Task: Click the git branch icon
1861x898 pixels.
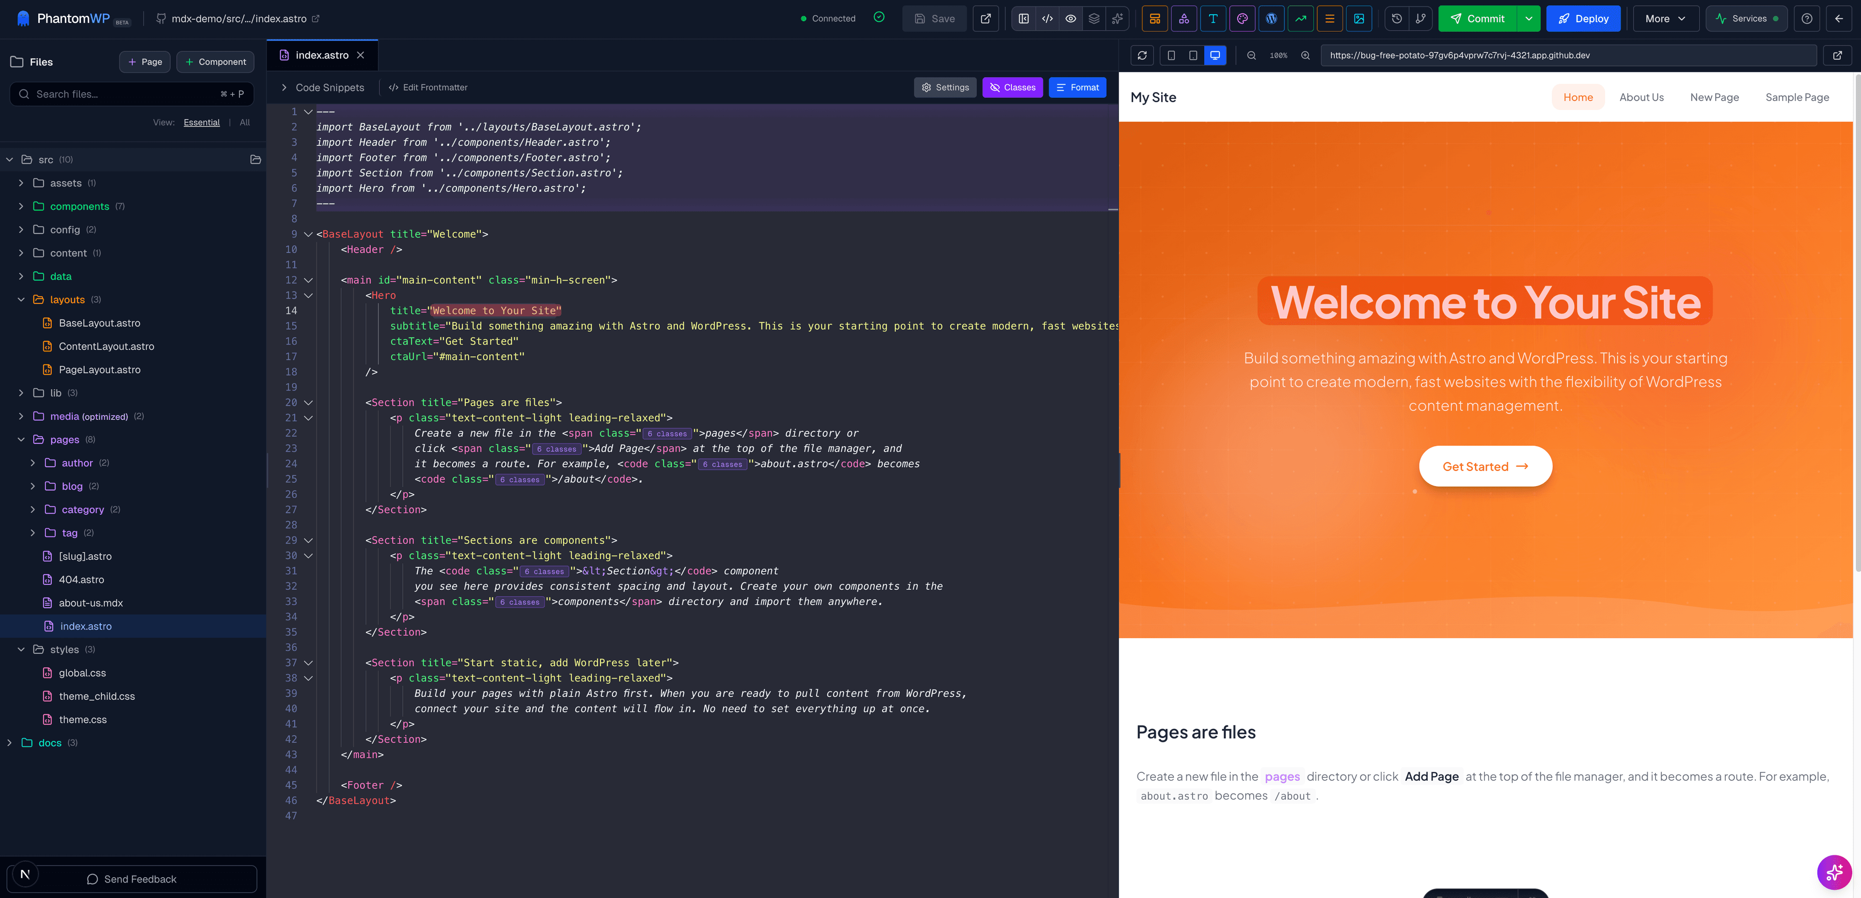Action: 1420,19
